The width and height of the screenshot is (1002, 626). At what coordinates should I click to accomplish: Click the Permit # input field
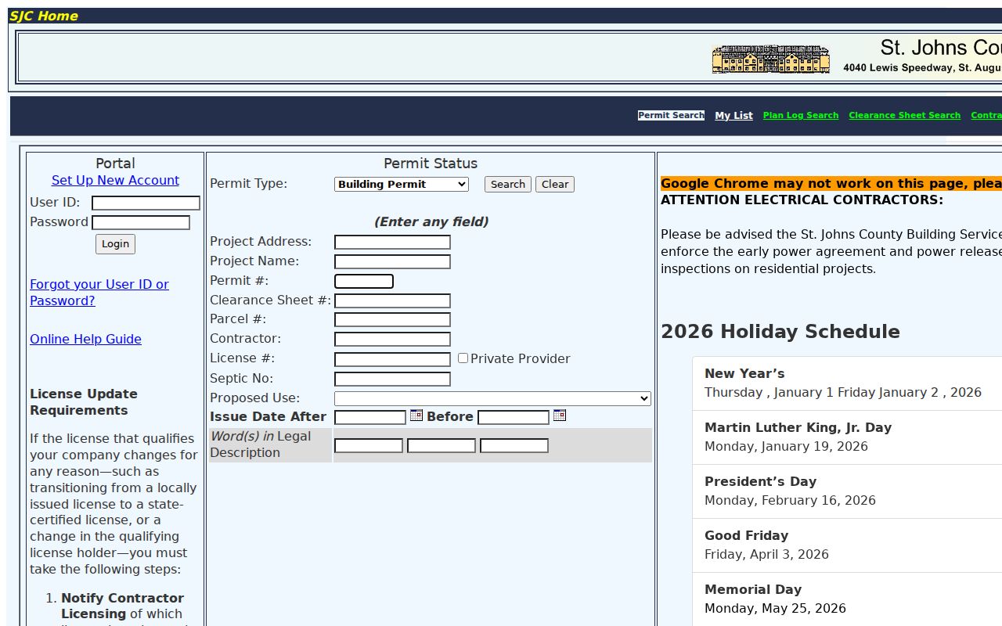pyautogui.click(x=364, y=281)
